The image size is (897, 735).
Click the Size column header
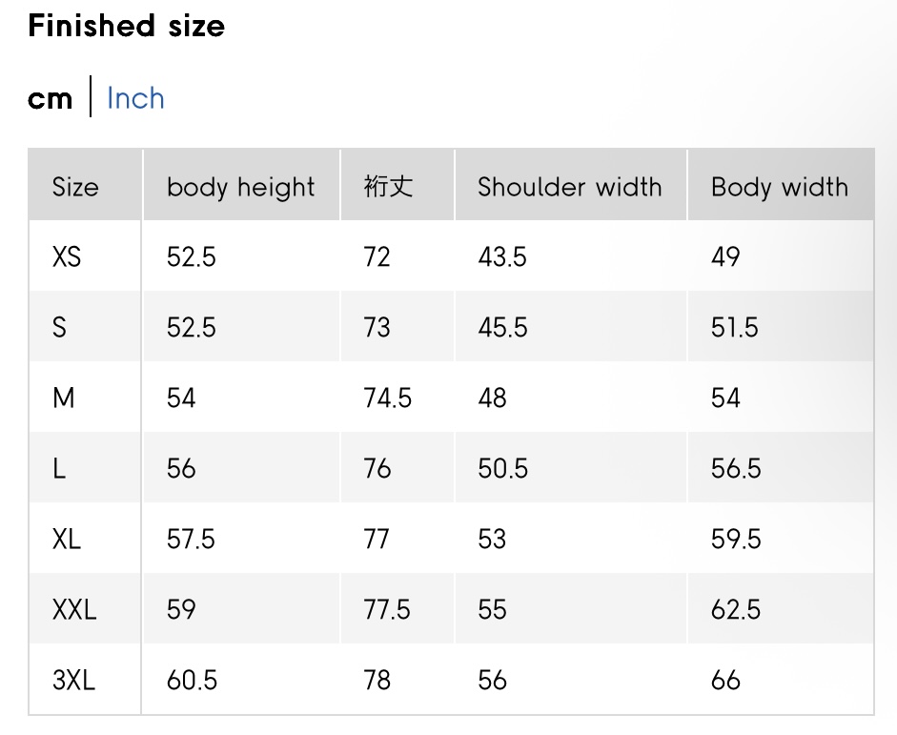click(x=75, y=187)
